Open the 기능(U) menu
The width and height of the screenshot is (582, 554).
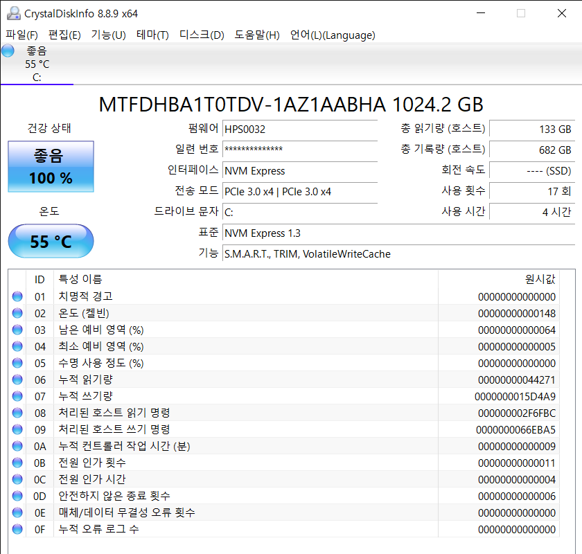[108, 35]
